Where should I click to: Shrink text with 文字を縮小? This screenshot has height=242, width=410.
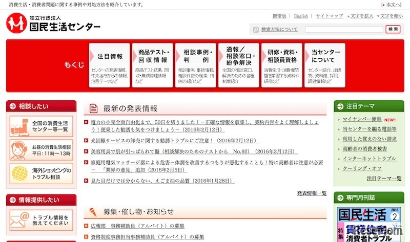[392, 16]
